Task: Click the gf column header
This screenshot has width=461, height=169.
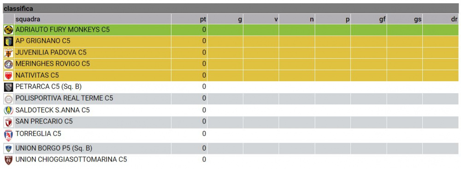Action: tap(382, 20)
